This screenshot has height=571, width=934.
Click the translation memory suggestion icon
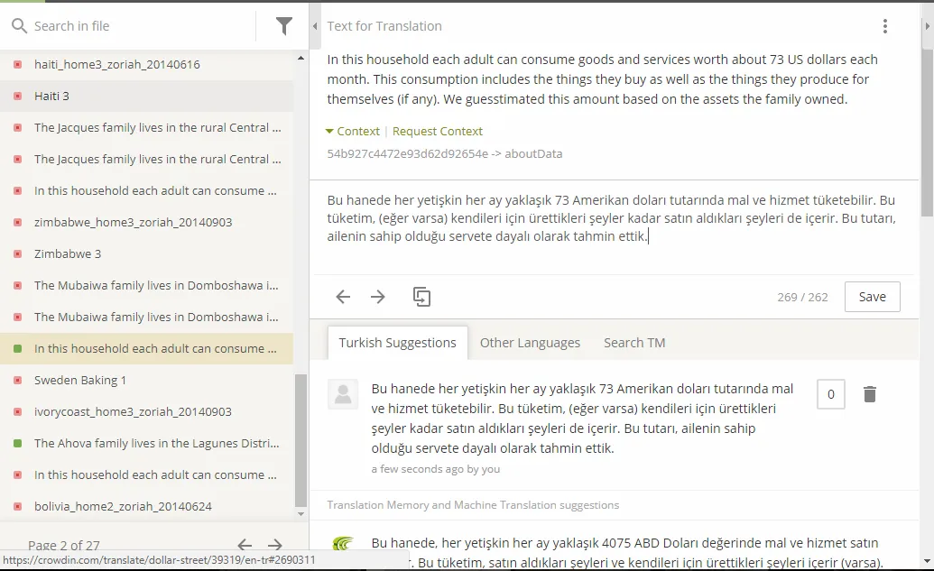pos(343,544)
